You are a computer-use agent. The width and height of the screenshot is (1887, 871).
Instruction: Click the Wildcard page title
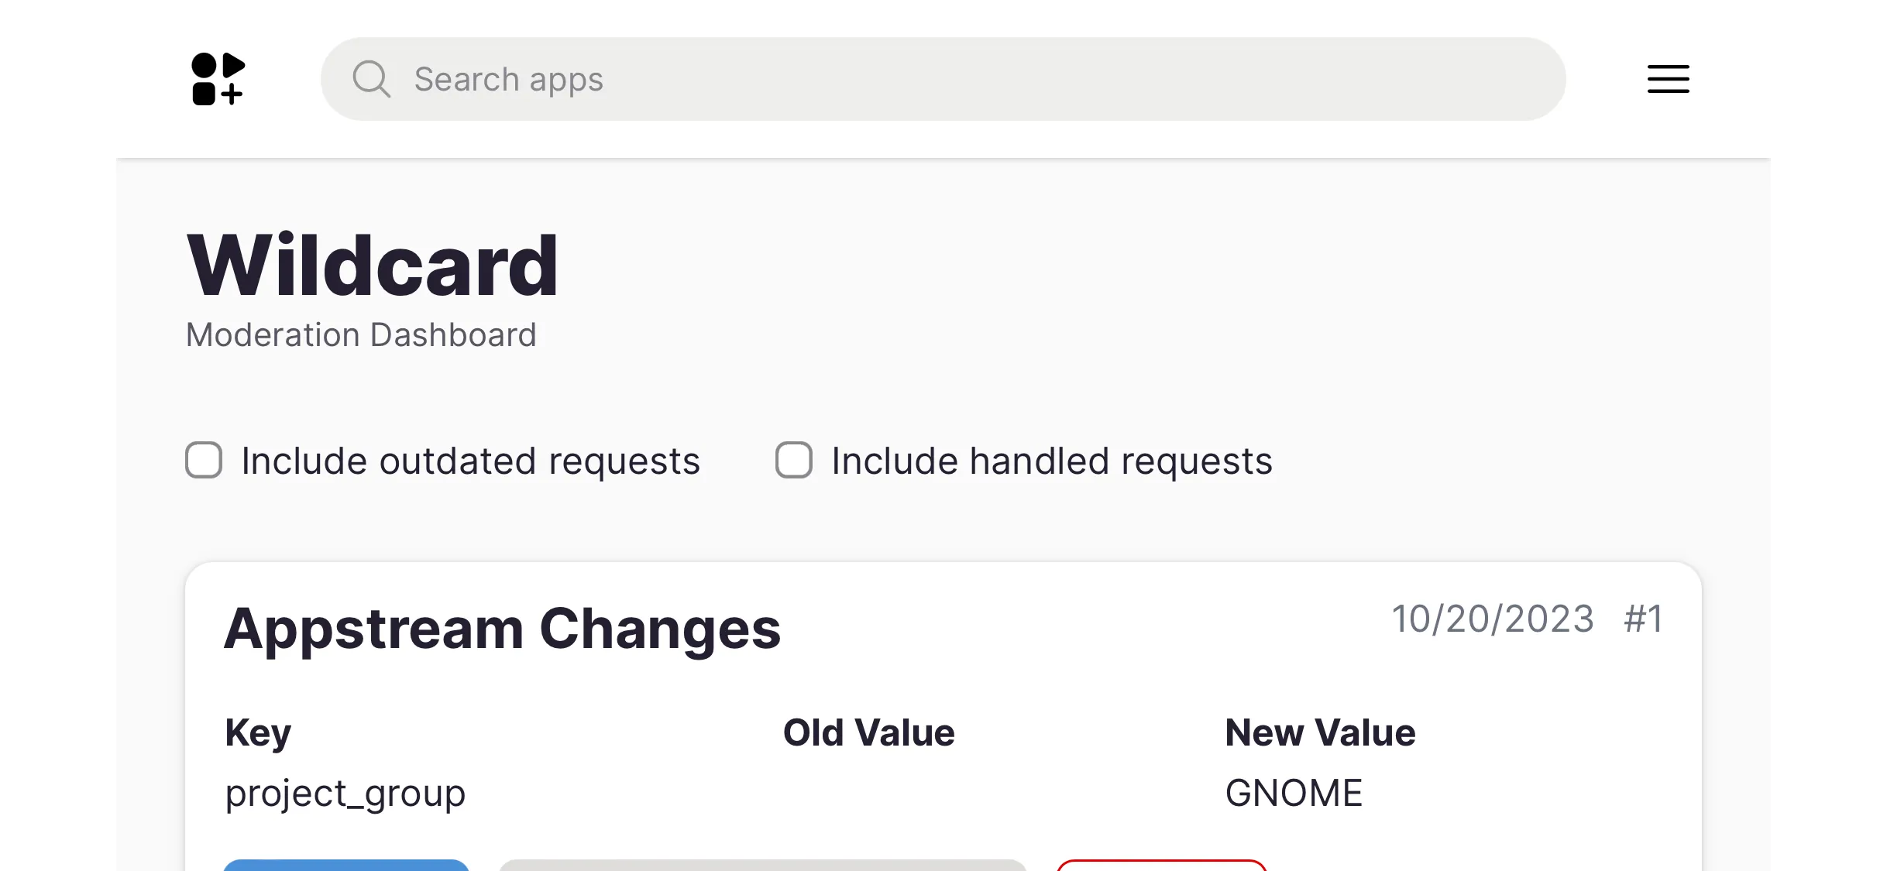click(372, 266)
